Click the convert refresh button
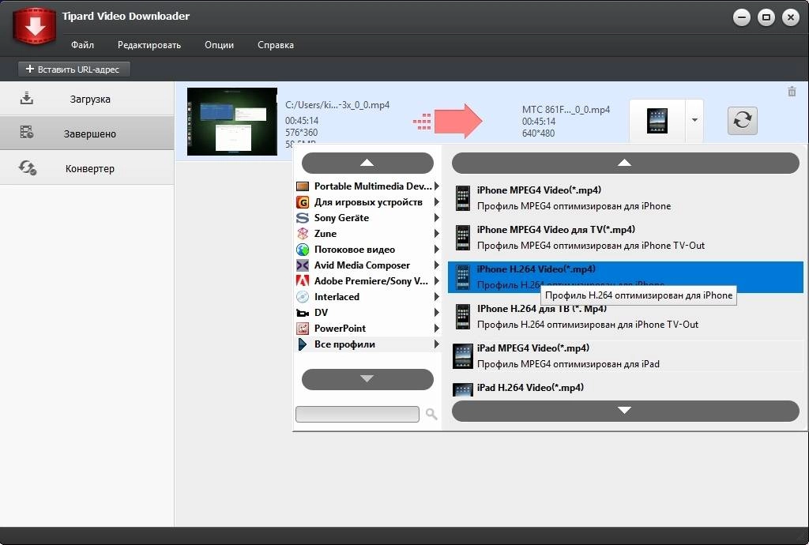The image size is (809, 545). coord(742,121)
